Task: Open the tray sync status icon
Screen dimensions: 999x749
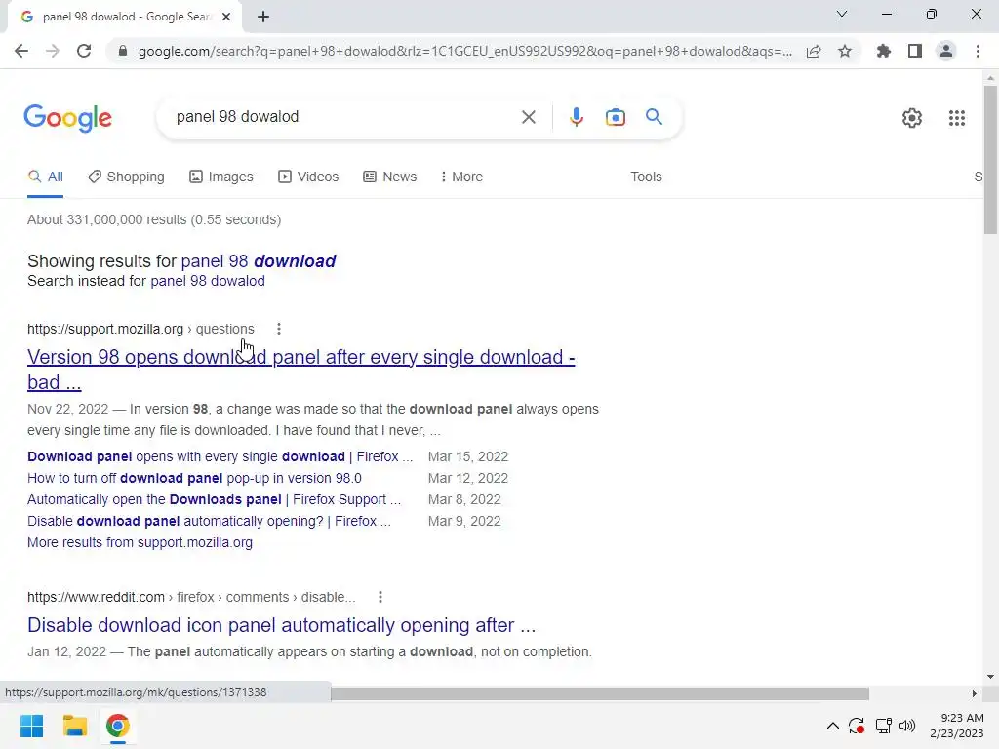Action: coord(857,726)
